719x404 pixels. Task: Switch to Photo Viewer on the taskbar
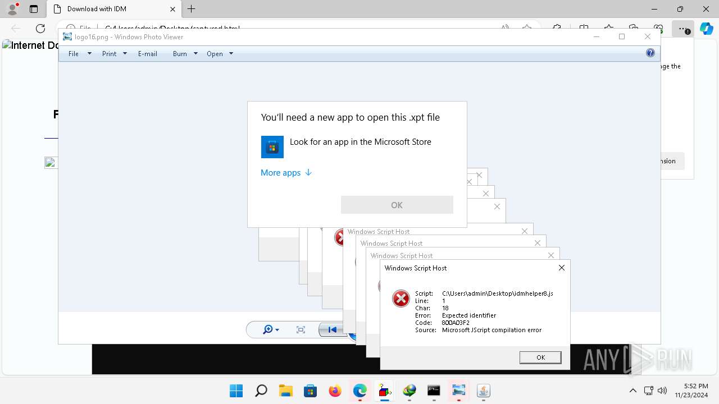(459, 391)
